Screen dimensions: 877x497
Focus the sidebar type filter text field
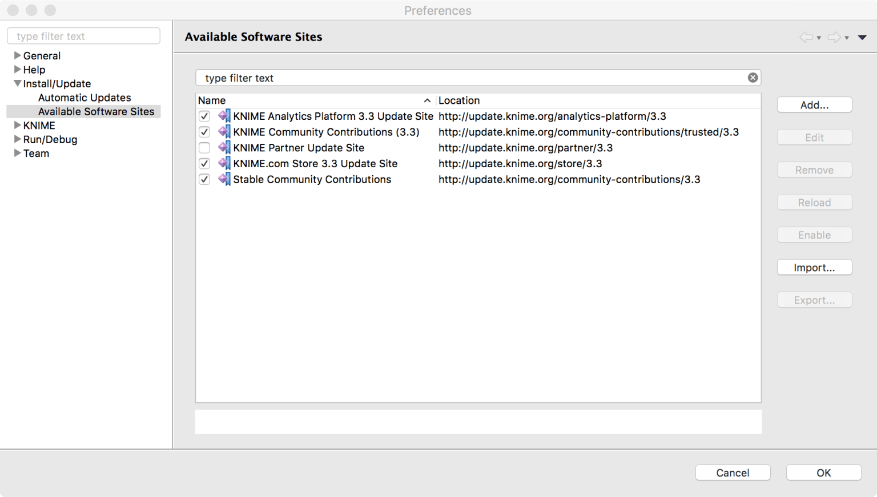(x=83, y=36)
